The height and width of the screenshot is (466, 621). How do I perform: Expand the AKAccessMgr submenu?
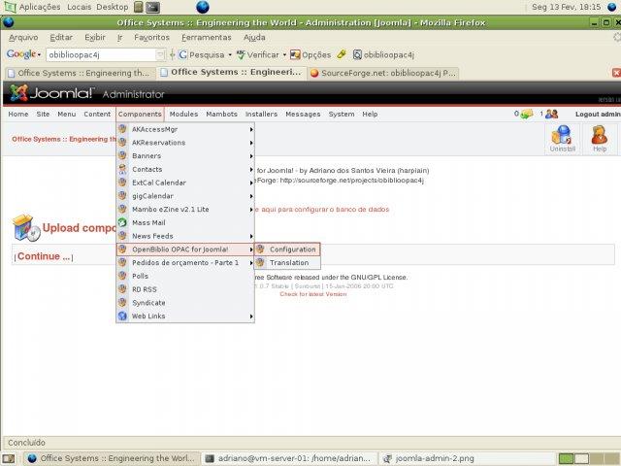coord(250,129)
